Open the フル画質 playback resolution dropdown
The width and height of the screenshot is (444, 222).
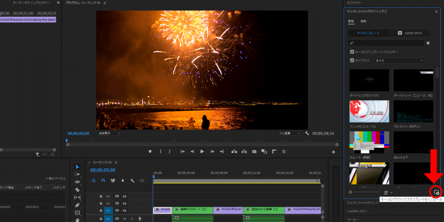point(289,133)
